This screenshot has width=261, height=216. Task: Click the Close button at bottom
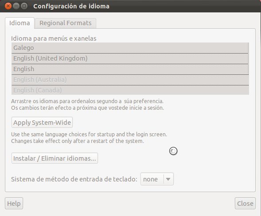[x=245, y=203]
